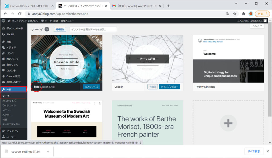Close the Cocoonのディレクトリ差し替え手順 tab
This screenshot has height=158, width=272.
[52, 6]
